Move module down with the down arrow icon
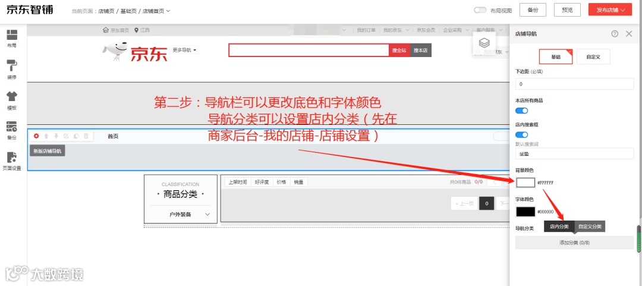This screenshot has height=286, width=642. tap(56, 136)
